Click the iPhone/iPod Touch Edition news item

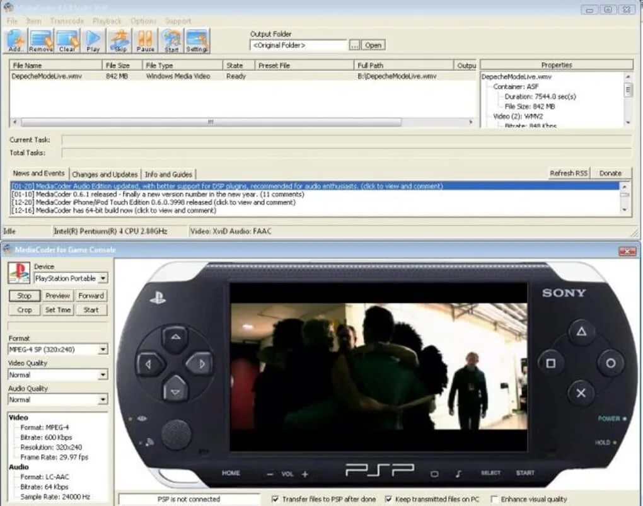point(153,202)
